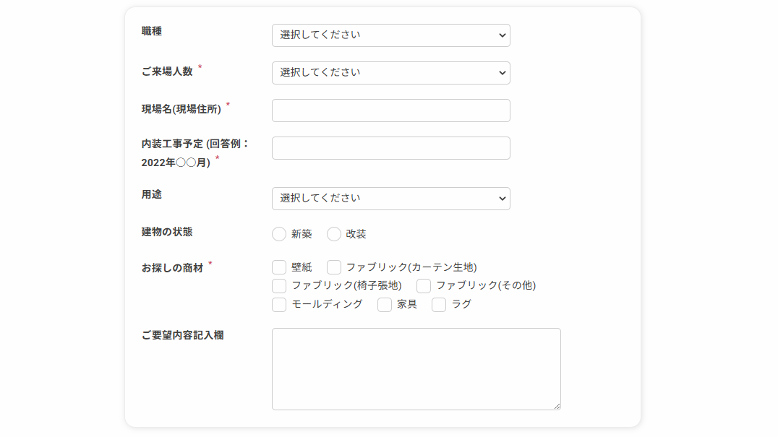Viewport: 778px width, 437px height.
Task: Choose the 改装 radio option
Action: pos(334,234)
